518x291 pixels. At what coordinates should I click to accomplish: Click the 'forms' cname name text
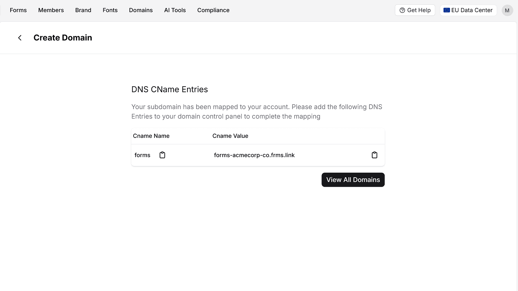tap(142, 155)
